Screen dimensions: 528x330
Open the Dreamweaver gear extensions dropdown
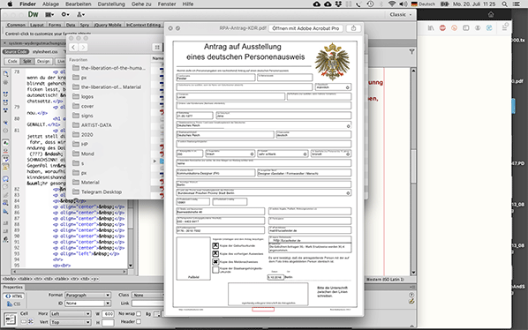[x=65, y=14]
